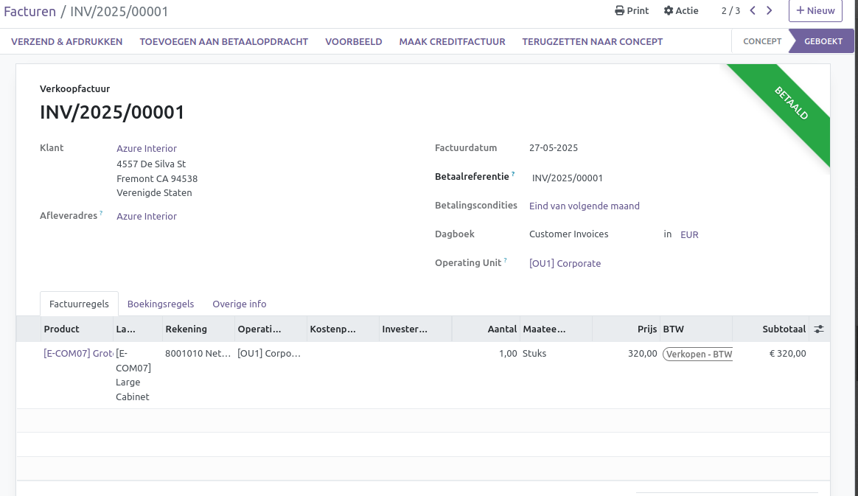The image size is (858, 496).
Task: Open the Azure Interior customer link
Action: 147,149
